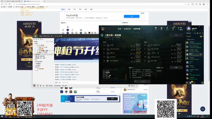Open the collection icon in League client header
212x119 pixels.
tap(161, 28)
